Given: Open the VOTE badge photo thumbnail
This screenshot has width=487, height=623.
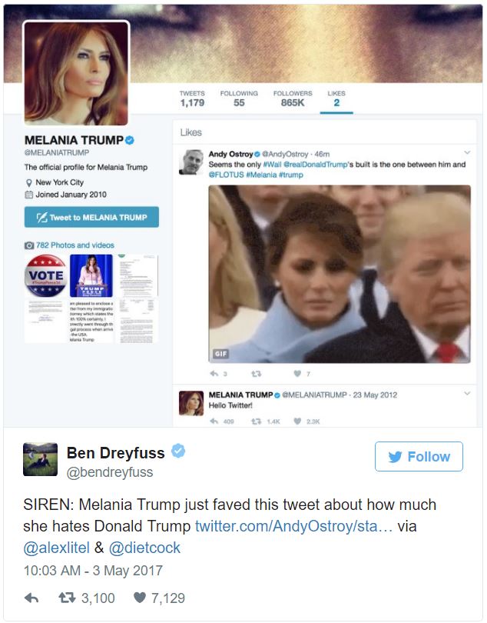Looking at the screenshot, I should 46,276.
